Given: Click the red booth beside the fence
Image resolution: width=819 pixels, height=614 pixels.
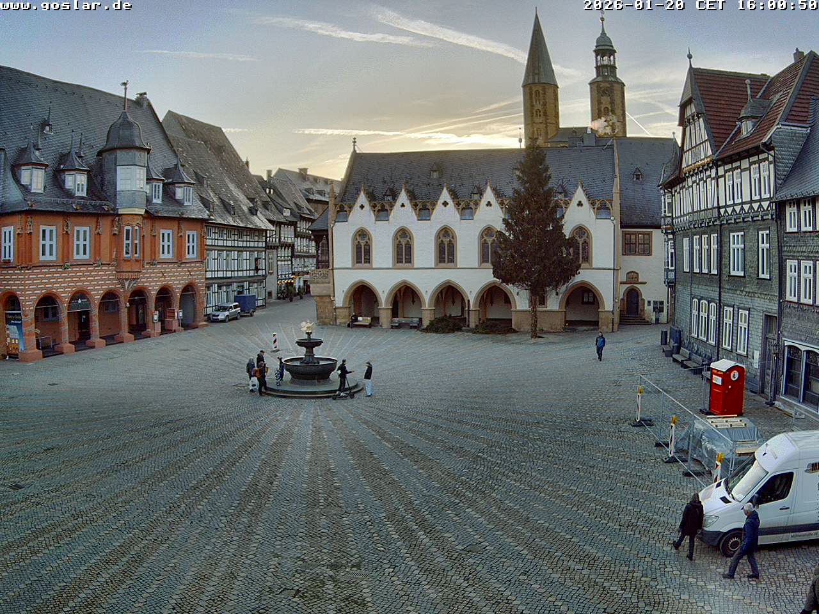Looking at the screenshot, I should (726, 388).
